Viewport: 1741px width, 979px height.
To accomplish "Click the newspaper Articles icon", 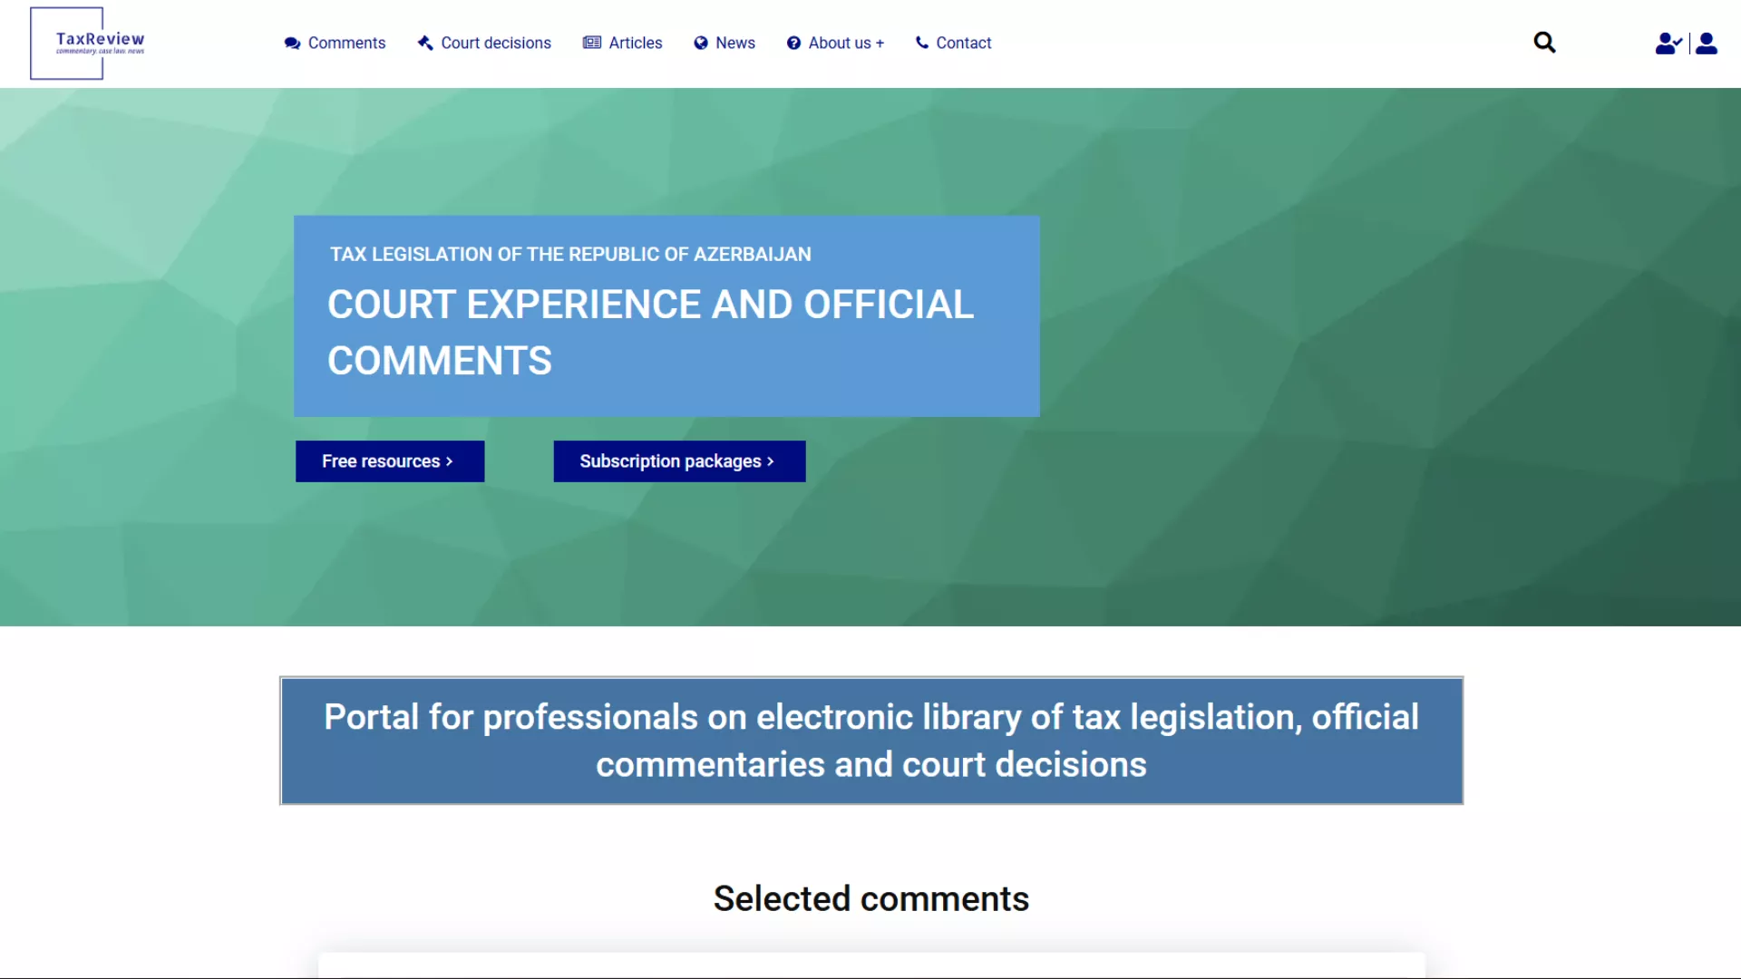I will point(592,43).
